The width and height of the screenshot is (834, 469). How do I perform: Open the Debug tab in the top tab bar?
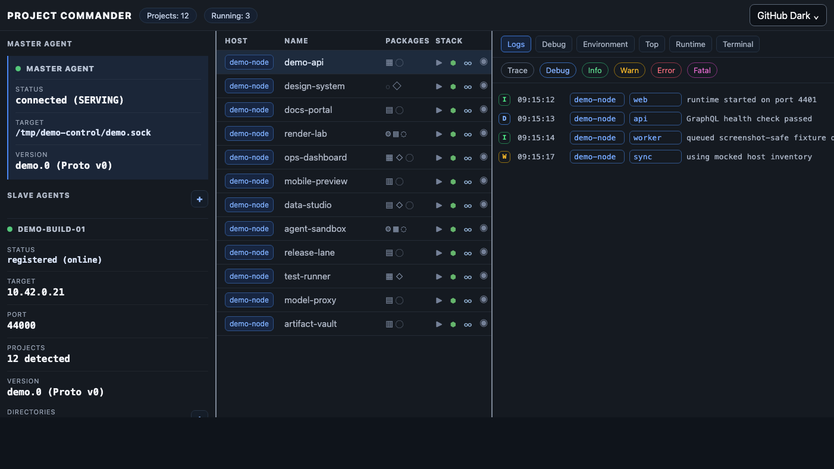click(554, 44)
